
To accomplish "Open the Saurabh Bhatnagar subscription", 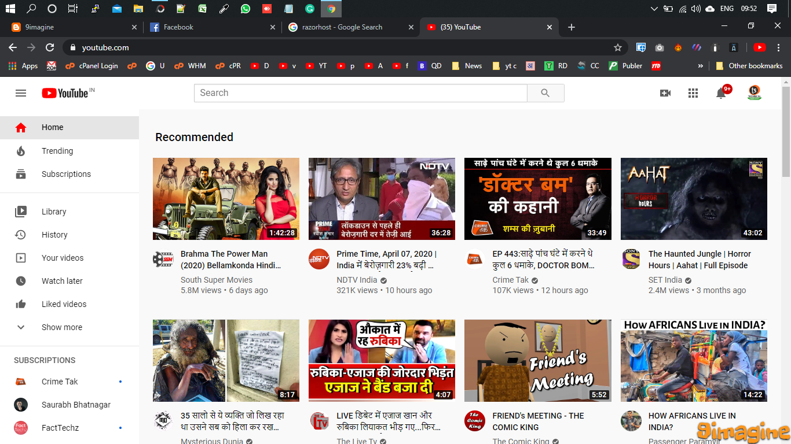I will coord(69,405).
